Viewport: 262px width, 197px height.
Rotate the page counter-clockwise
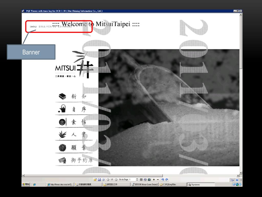162,180
